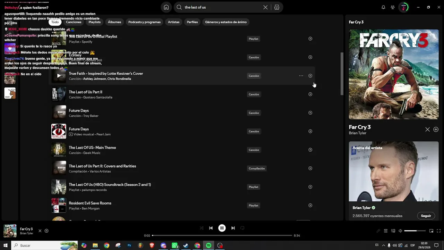444x250 pixels.
Task: Open the Geek Music artist link
Action: point(92,153)
